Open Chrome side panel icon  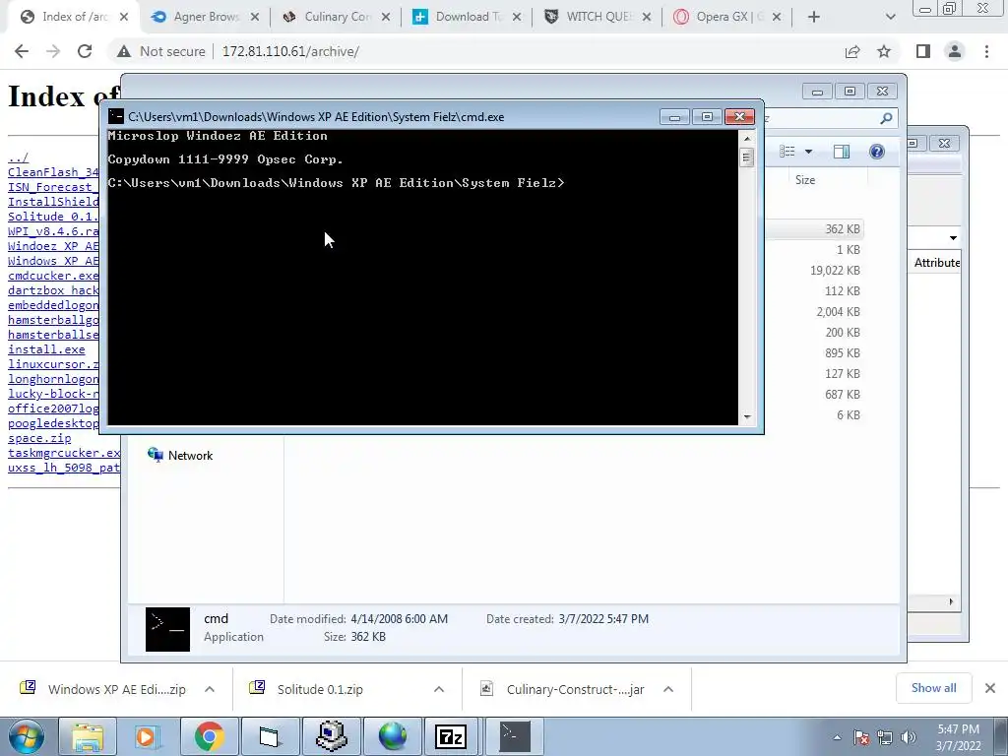click(923, 51)
